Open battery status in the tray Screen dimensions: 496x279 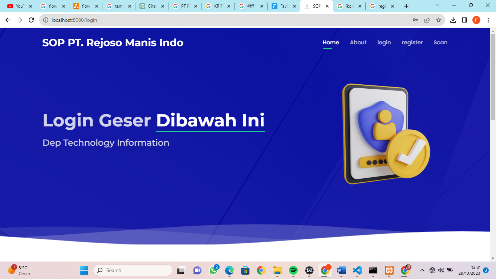click(450, 270)
